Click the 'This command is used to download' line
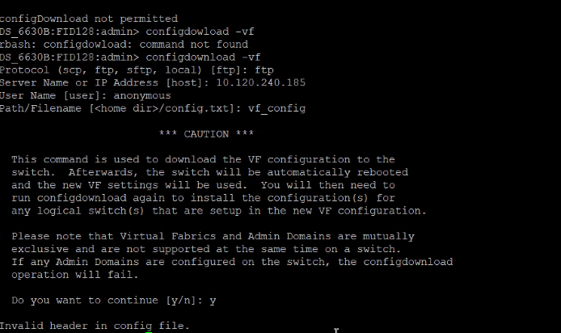This screenshot has height=333, width=561. [203, 159]
